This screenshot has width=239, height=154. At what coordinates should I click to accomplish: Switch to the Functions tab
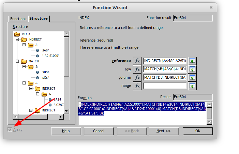click(18, 19)
